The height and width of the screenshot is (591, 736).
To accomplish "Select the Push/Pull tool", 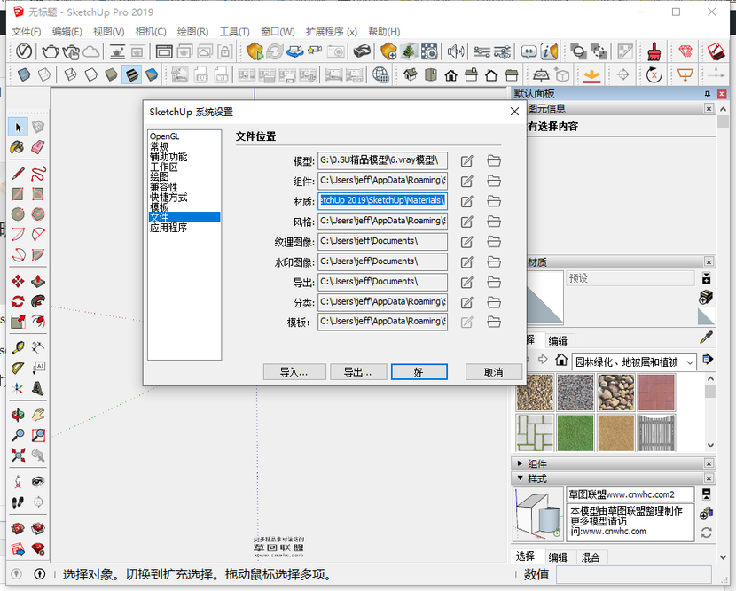I will [38, 281].
